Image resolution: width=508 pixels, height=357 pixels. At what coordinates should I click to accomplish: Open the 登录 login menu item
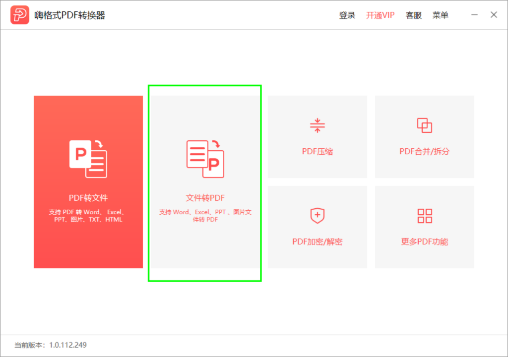pos(347,15)
